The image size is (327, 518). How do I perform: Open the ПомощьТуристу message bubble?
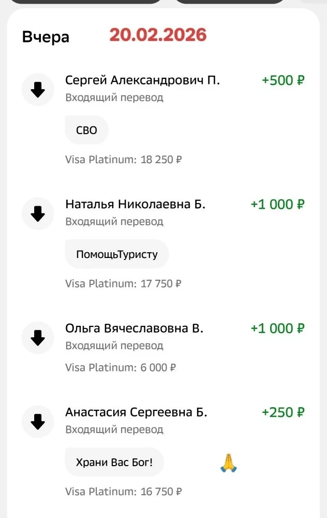click(x=116, y=254)
